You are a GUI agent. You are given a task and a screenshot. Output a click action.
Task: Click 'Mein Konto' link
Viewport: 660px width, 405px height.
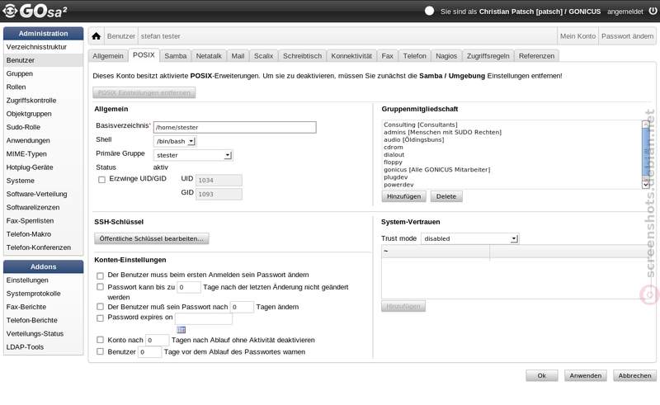[x=577, y=36]
